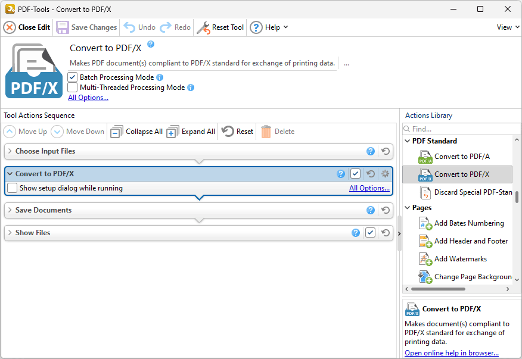The width and height of the screenshot is (522, 359).
Task: Click the Reset button in Tool Actions Sequence
Action: click(237, 132)
